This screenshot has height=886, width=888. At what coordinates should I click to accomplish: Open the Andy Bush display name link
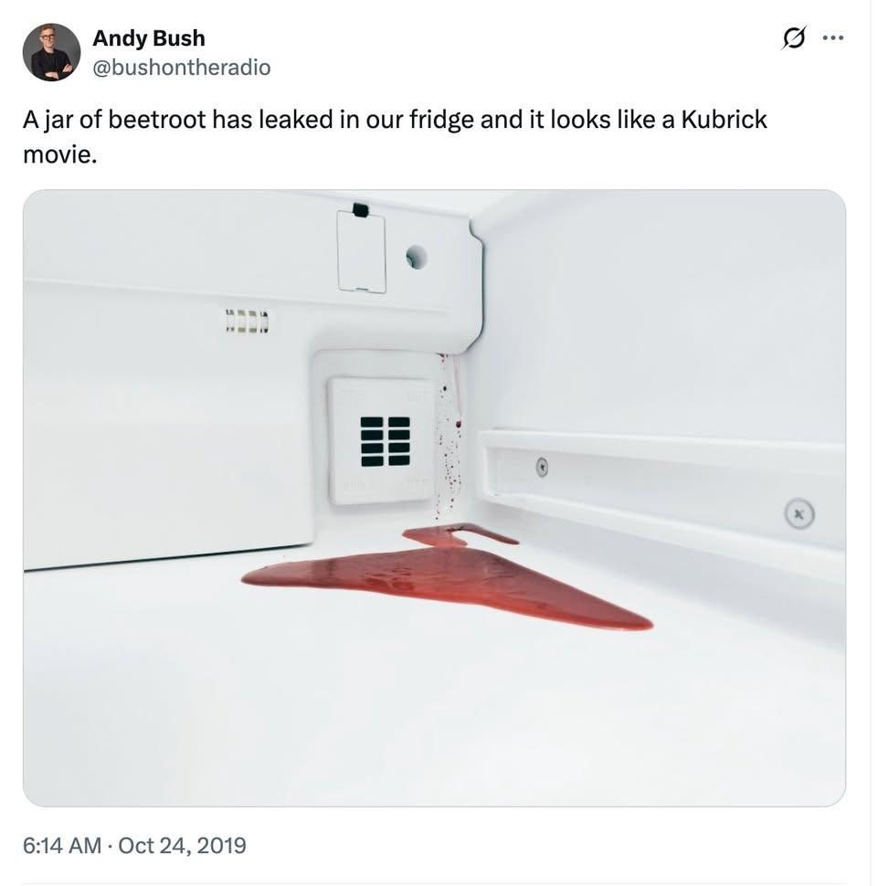(x=148, y=38)
